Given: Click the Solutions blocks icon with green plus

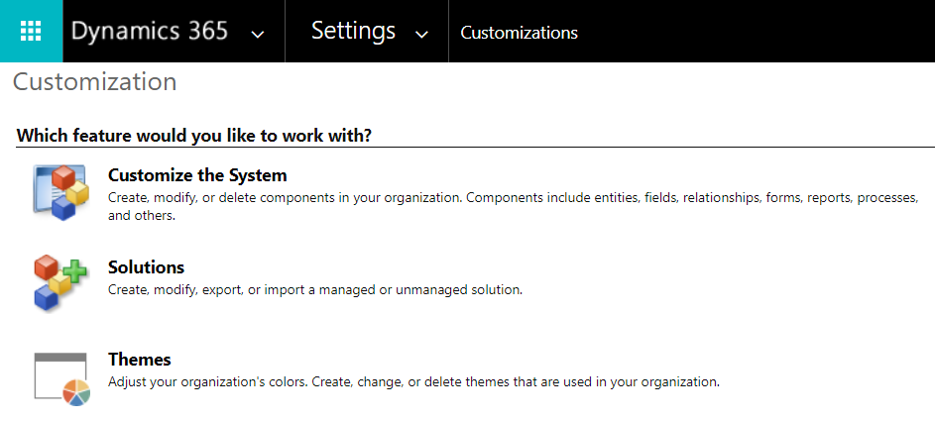Looking at the screenshot, I should [61, 279].
